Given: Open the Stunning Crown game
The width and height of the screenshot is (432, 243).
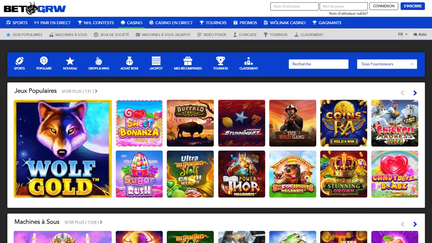Looking at the screenshot, I should [344, 174].
